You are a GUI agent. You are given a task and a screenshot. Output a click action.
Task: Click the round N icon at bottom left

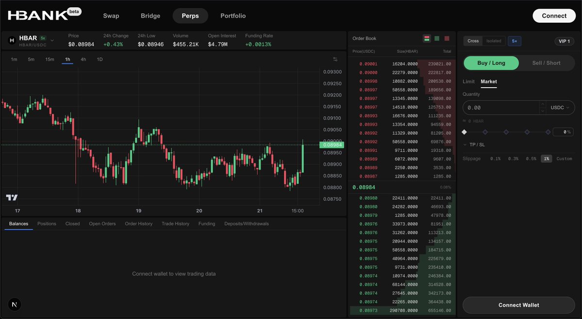tap(15, 304)
